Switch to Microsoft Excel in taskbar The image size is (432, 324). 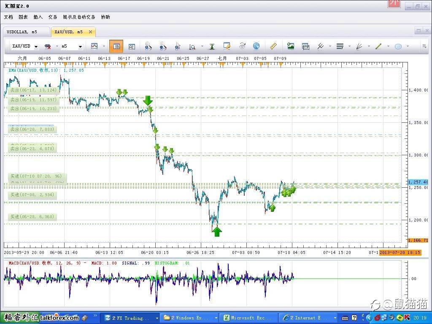pyautogui.click(x=248, y=318)
